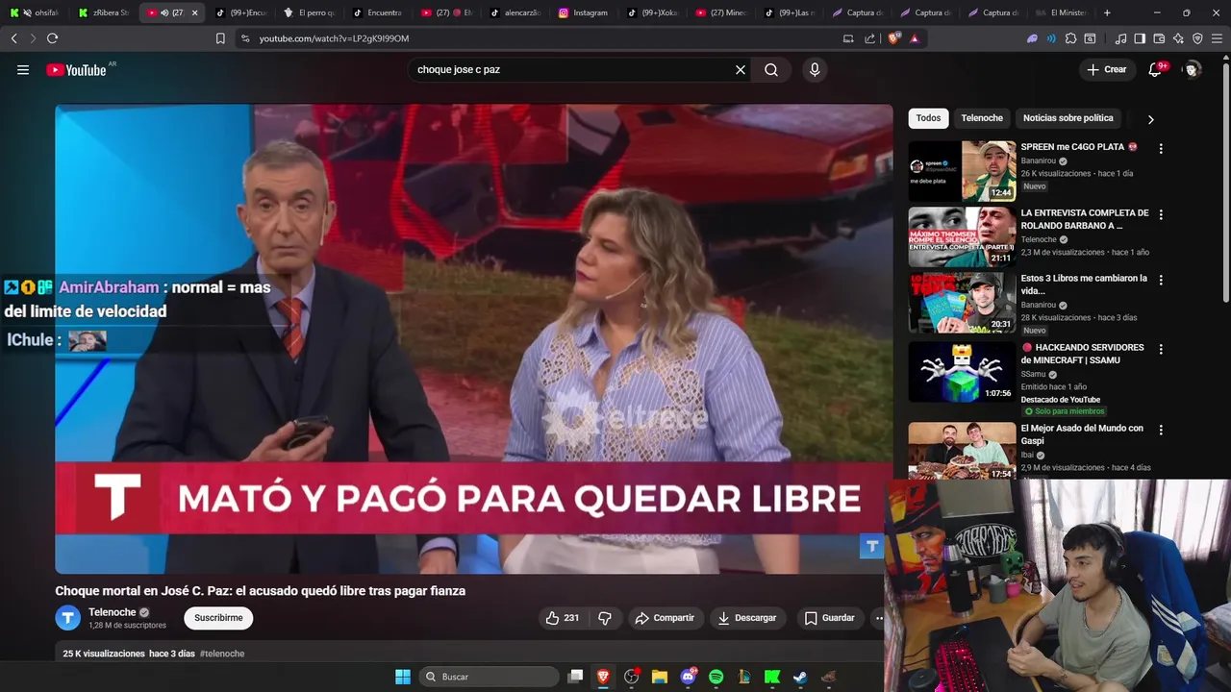The height and width of the screenshot is (692, 1231).
Task: Share the video via Compartir
Action: (x=665, y=618)
